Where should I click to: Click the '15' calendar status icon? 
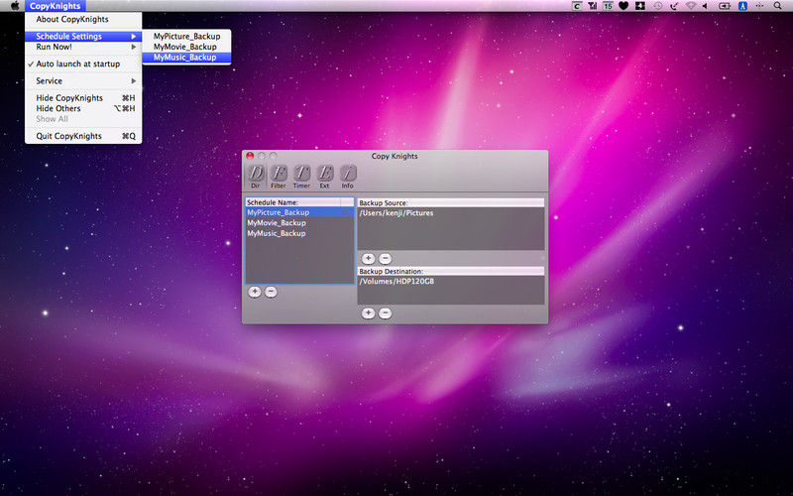click(608, 6)
